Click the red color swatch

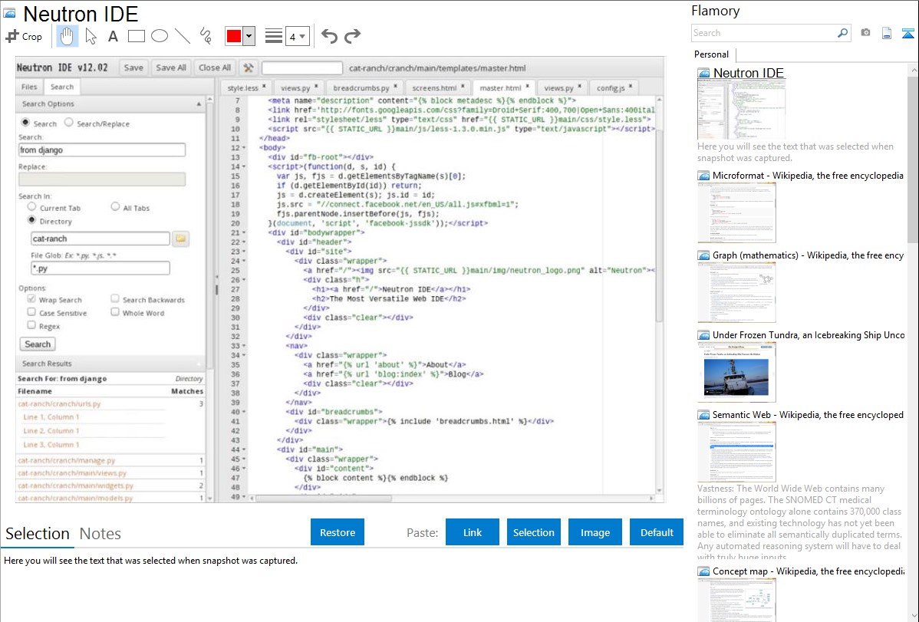234,36
